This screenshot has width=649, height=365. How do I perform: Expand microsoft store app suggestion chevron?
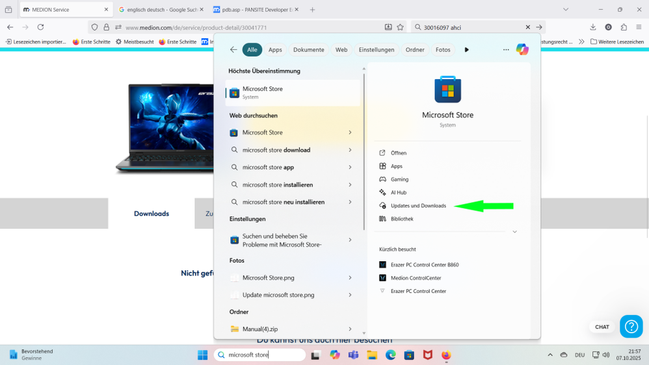350,168
